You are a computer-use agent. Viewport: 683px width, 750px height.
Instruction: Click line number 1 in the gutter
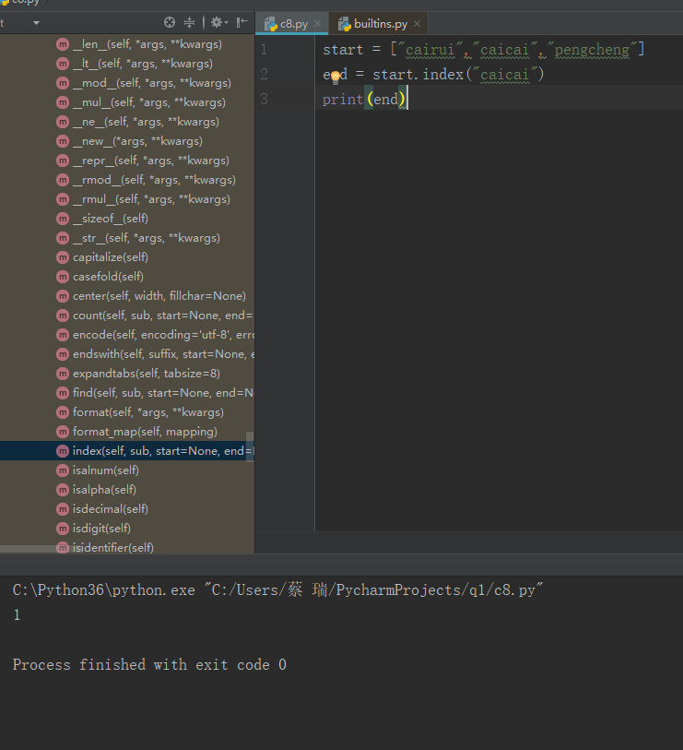point(264,50)
